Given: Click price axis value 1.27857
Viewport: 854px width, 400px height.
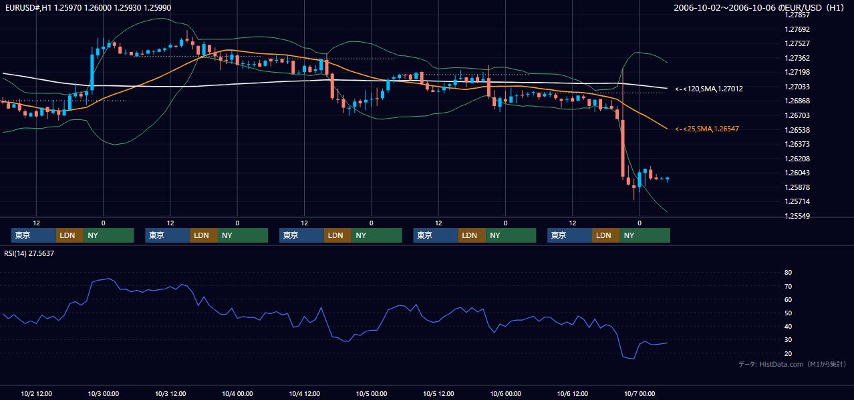Looking at the screenshot, I should pos(797,15).
